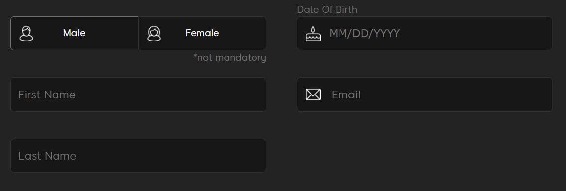Click the "Last Name" placeholder text
The image size is (566, 191).
47,156
